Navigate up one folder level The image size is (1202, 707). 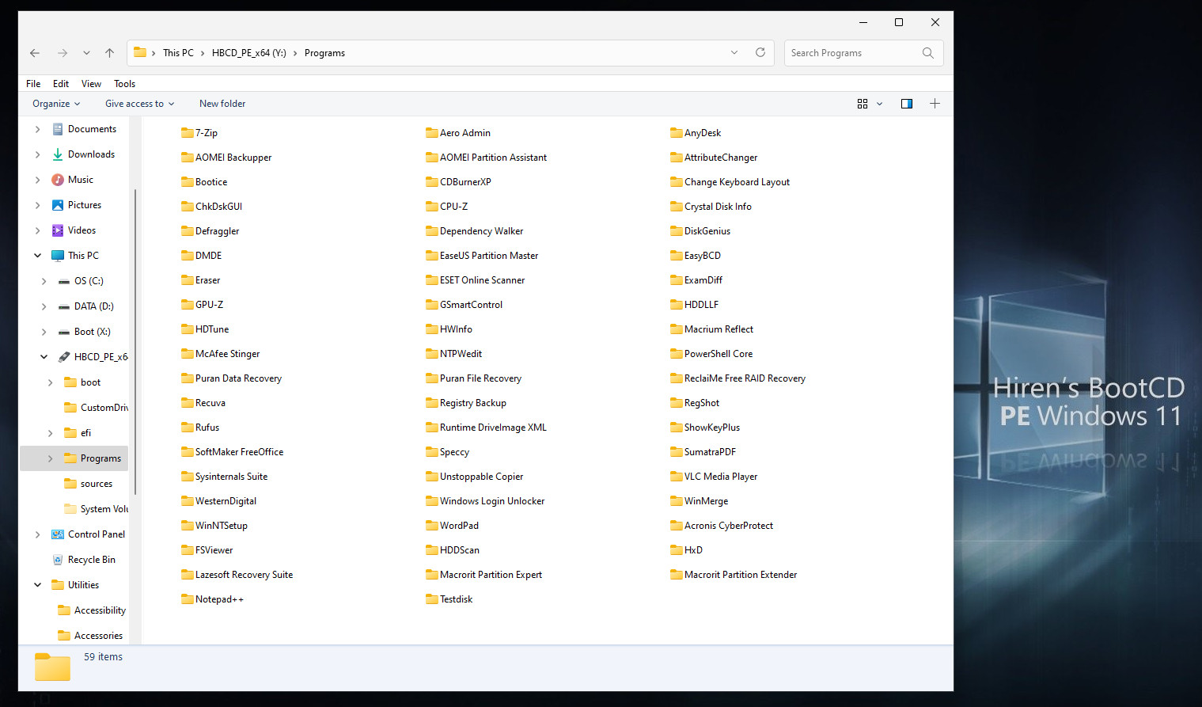[x=109, y=53]
